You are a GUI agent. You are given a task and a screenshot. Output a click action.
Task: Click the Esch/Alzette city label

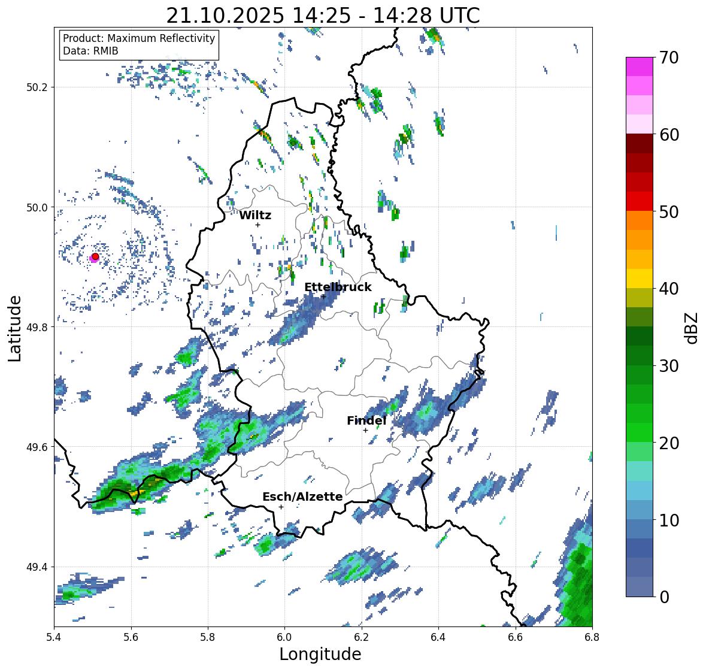(x=302, y=497)
